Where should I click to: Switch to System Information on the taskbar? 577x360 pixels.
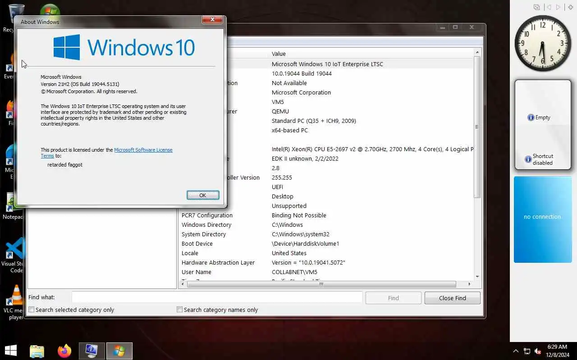92,351
